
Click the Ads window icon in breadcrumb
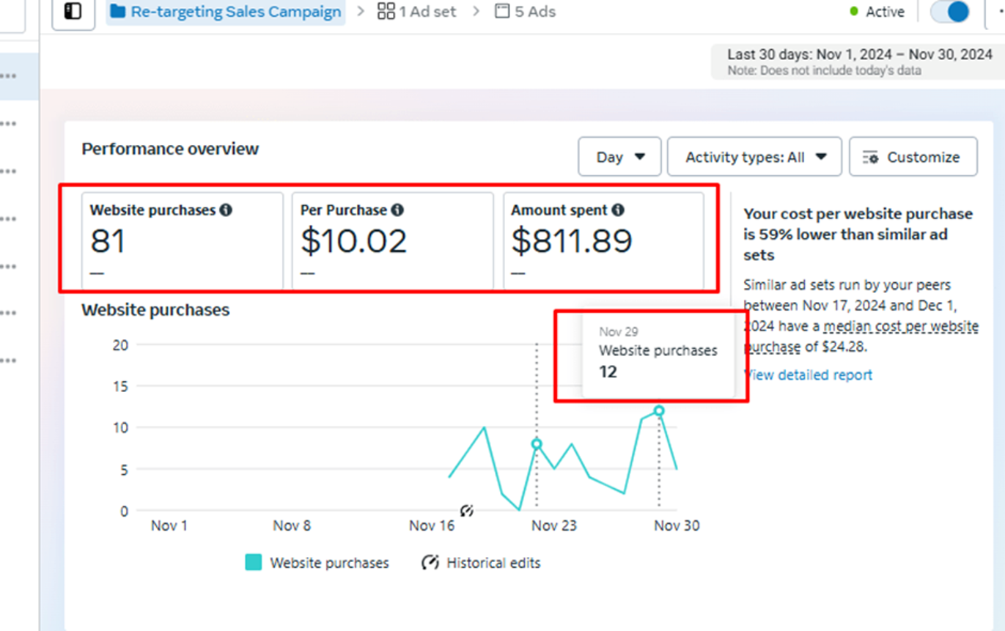tap(502, 12)
